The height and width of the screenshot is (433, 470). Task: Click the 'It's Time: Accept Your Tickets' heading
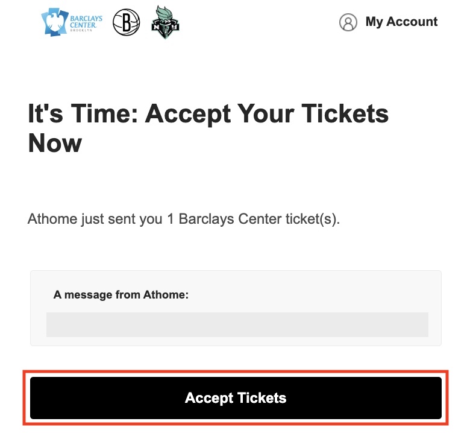click(208, 114)
